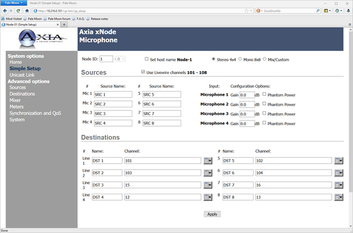Screen dimensions: 353x233
Task: Open channel picker for DST 7
Action: click(x=339, y=185)
